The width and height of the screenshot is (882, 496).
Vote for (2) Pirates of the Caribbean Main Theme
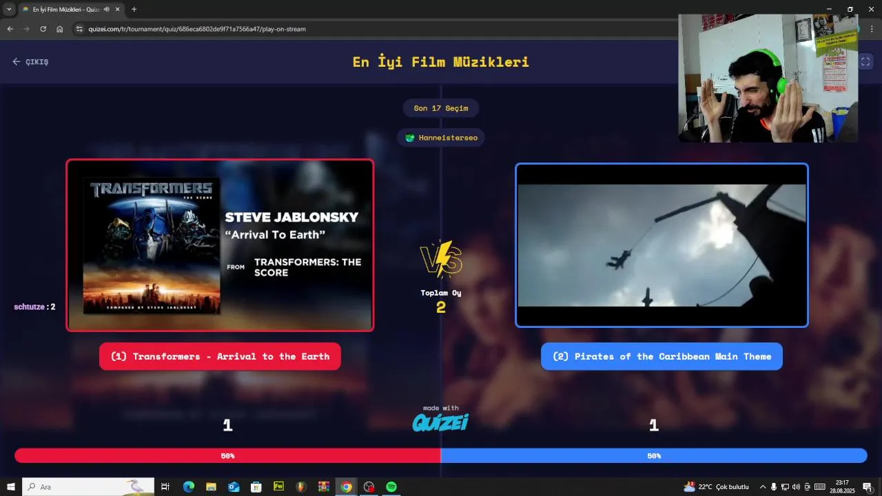coord(661,356)
